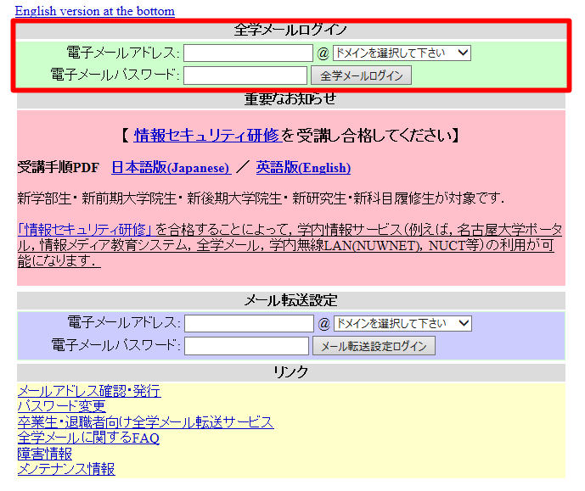Open パスワード変更 link

[x=62, y=406]
